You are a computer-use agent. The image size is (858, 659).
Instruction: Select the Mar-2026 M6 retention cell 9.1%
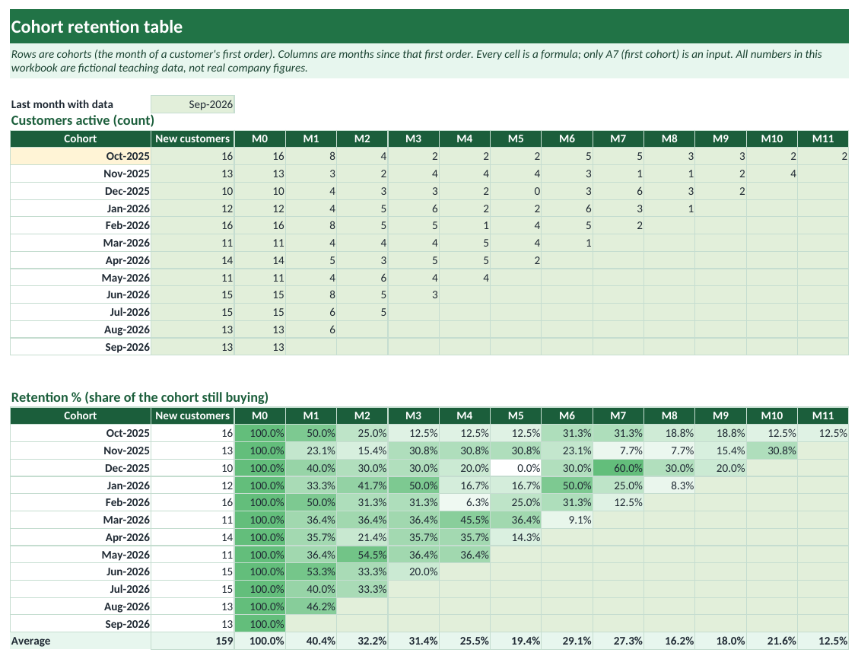pos(567,520)
